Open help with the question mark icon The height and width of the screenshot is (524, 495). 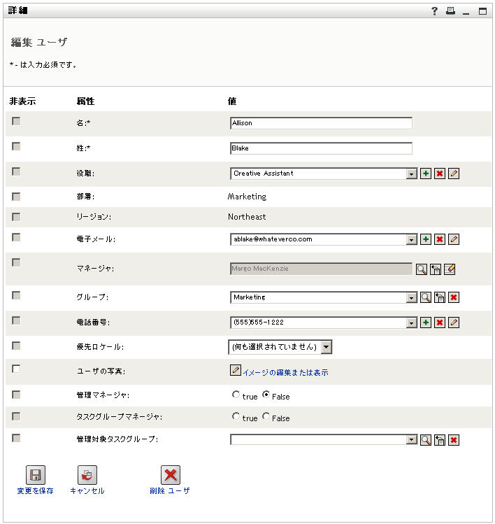434,11
